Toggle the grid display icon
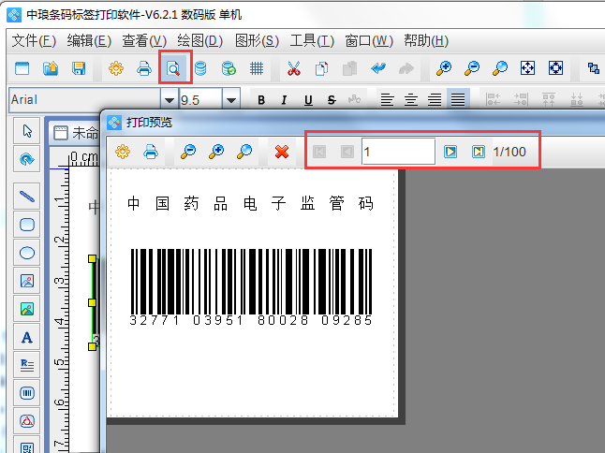The image size is (605, 453). pyautogui.click(x=257, y=68)
